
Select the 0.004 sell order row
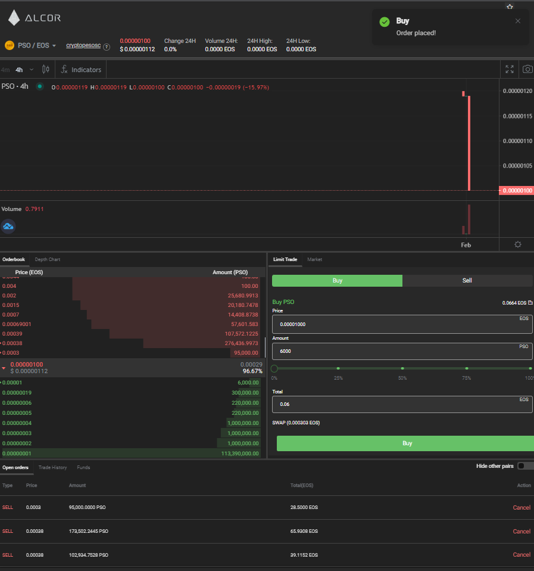(131, 286)
